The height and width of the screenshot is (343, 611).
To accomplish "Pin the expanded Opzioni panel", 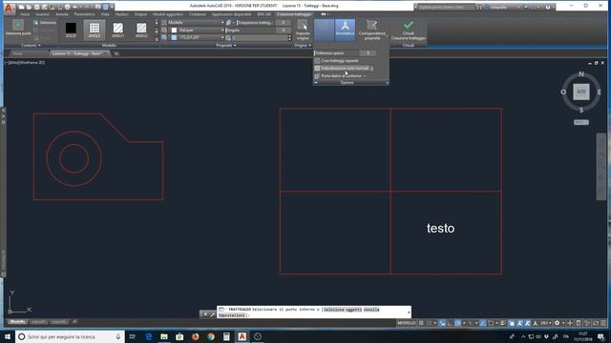I will click(x=316, y=83).
